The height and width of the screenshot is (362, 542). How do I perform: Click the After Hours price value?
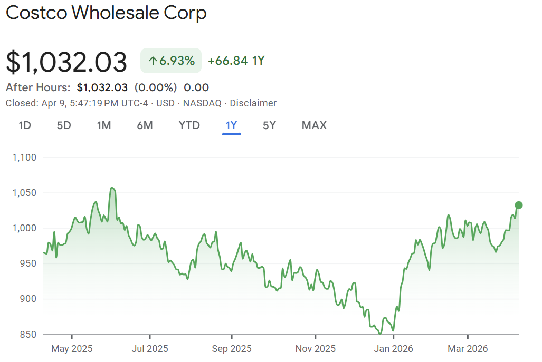point(102,87)
